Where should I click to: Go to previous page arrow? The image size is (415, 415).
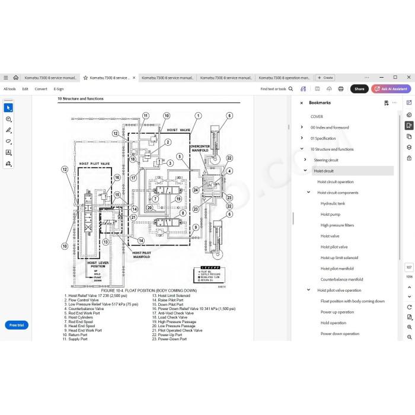(409, 287)
